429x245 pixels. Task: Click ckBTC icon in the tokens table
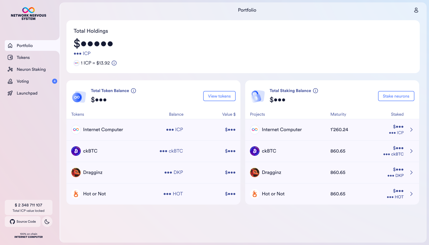point(76,151)
